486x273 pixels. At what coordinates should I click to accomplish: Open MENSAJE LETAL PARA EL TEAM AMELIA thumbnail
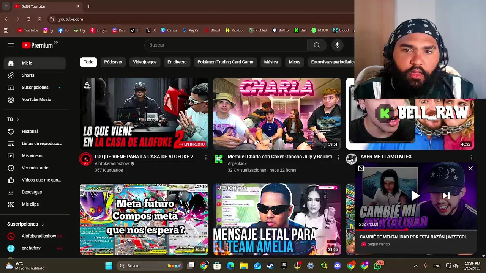click(x=277, y=219)
